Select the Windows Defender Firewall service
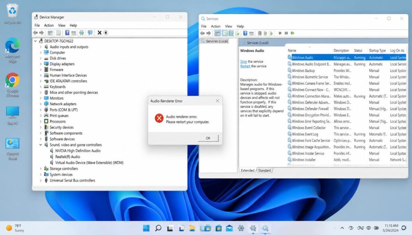The image size is (412, 235). click(346, 108)
